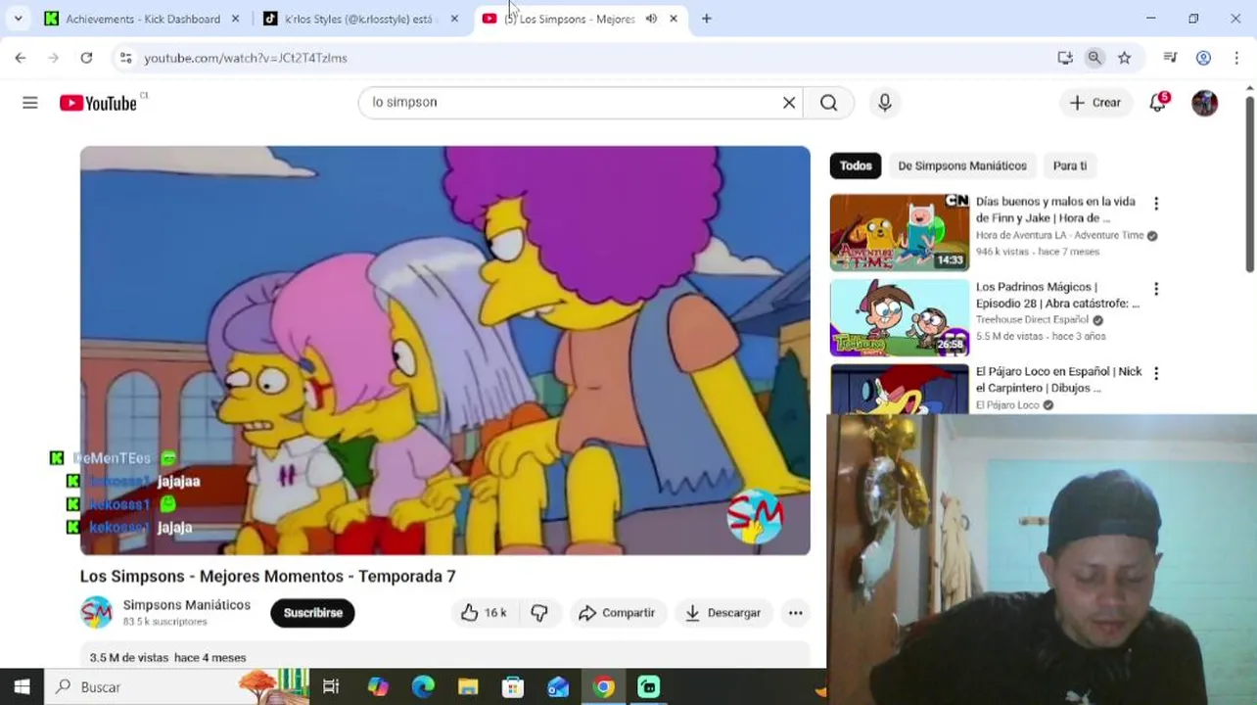This screenshot has width=1257, height=705.
Task: Open the more actions ellipsis below the video
Action: (x=796, y=613)
